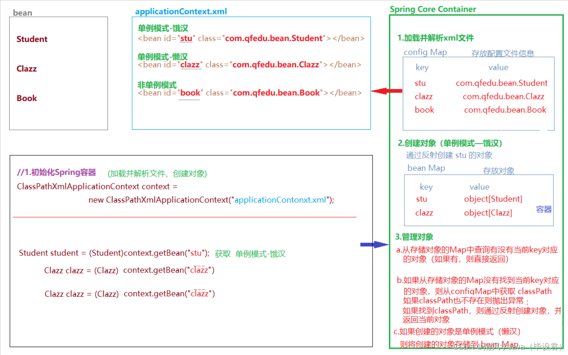Click the "config Map" label
The image size is (568, 355).
coord(425,52)
